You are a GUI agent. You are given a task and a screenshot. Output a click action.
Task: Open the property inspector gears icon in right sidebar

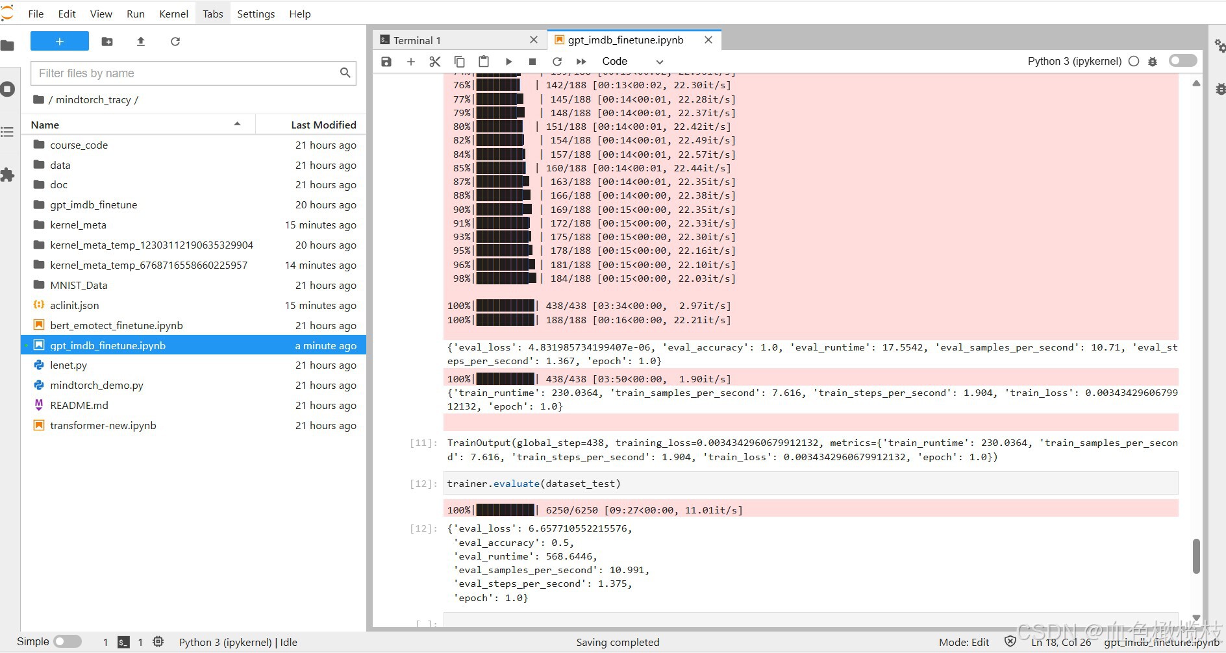click(x=1220, y=45)
